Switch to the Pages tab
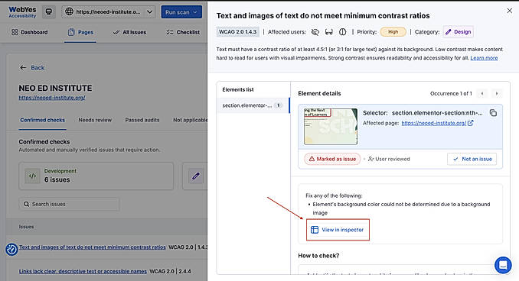The height and width of the screenshot is (281, 519). click(80, 32)
